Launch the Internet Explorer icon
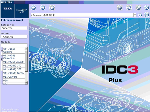The width and height of the screenshot is (150, 112). point(138,8)
